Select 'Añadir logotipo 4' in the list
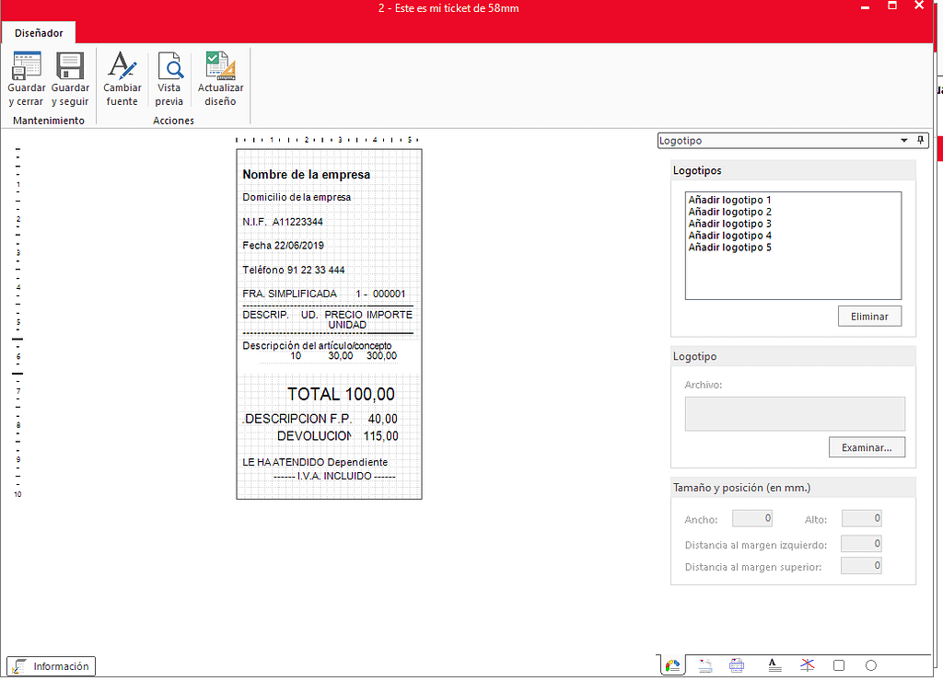Screen dimensions: 943x681 [729, 236]
